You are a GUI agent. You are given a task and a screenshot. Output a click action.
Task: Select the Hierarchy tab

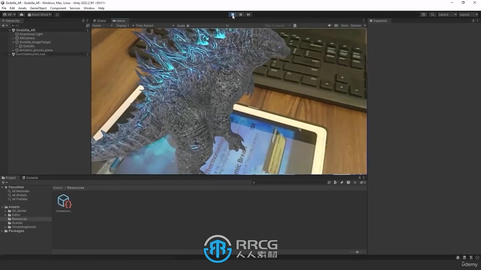tap(11, 21)
